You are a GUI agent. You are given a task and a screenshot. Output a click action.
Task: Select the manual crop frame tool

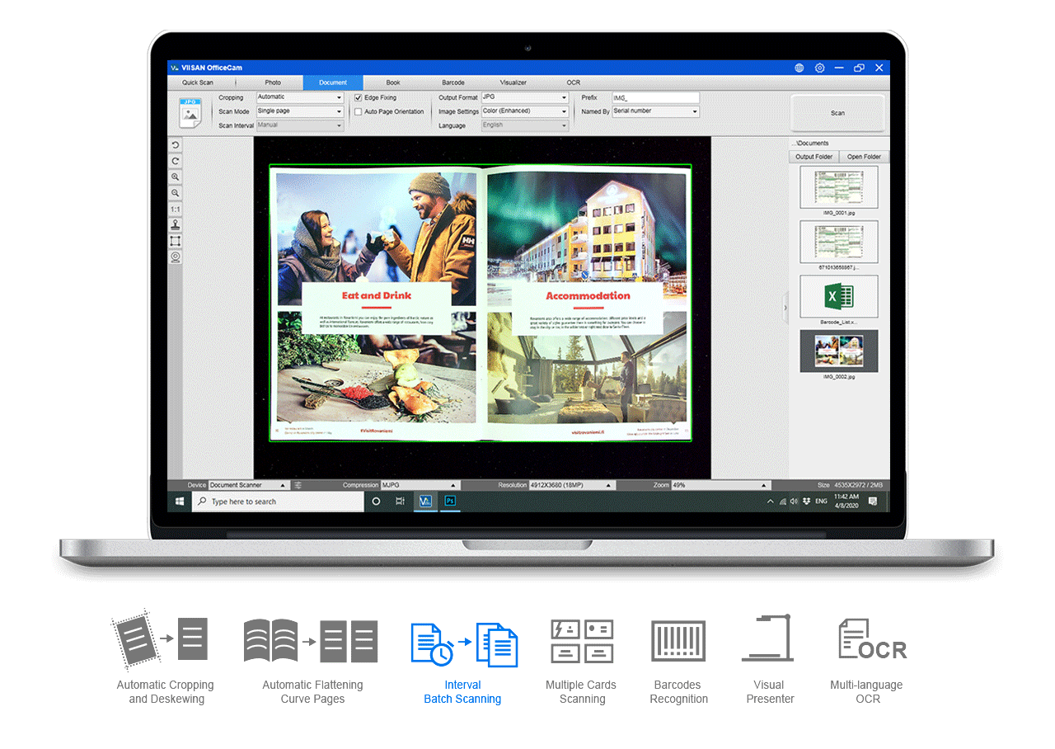176,241
